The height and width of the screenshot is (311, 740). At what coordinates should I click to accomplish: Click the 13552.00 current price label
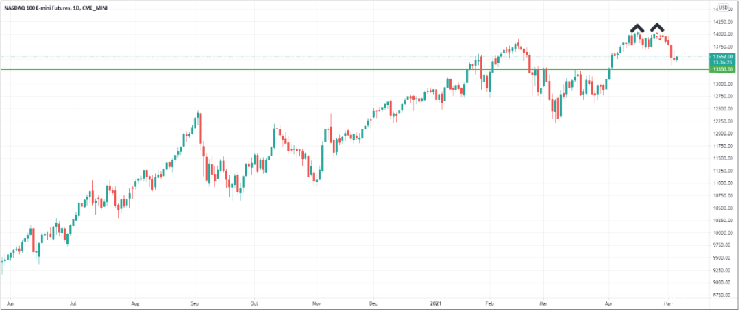723,57
